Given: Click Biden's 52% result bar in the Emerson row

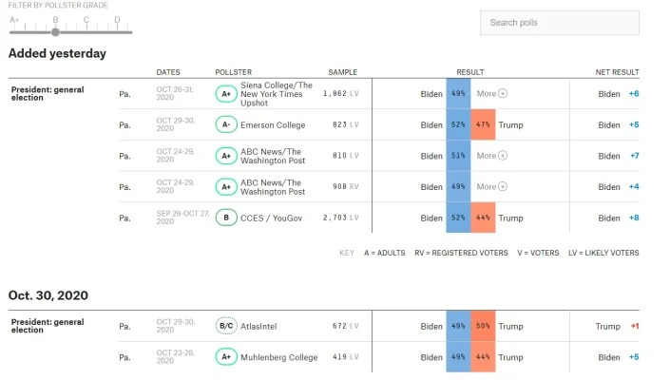Looking at the screenshot, I should point(458,124).
